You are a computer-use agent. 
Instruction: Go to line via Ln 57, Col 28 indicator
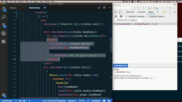pos(54,101)
